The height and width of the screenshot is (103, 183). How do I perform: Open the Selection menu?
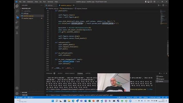(30, 2)
